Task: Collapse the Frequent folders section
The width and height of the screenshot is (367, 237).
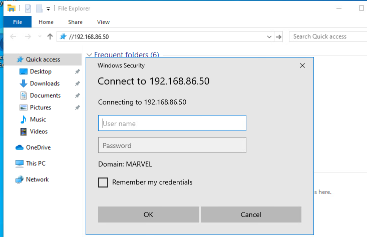Action: pyautogui.click(x=90, y=55)
